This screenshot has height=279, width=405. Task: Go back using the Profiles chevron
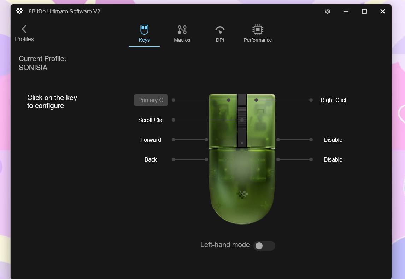(24, 29)
